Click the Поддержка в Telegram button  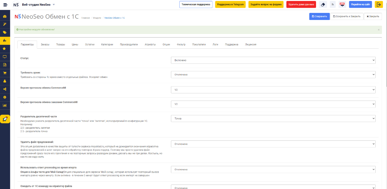point(230,5)
